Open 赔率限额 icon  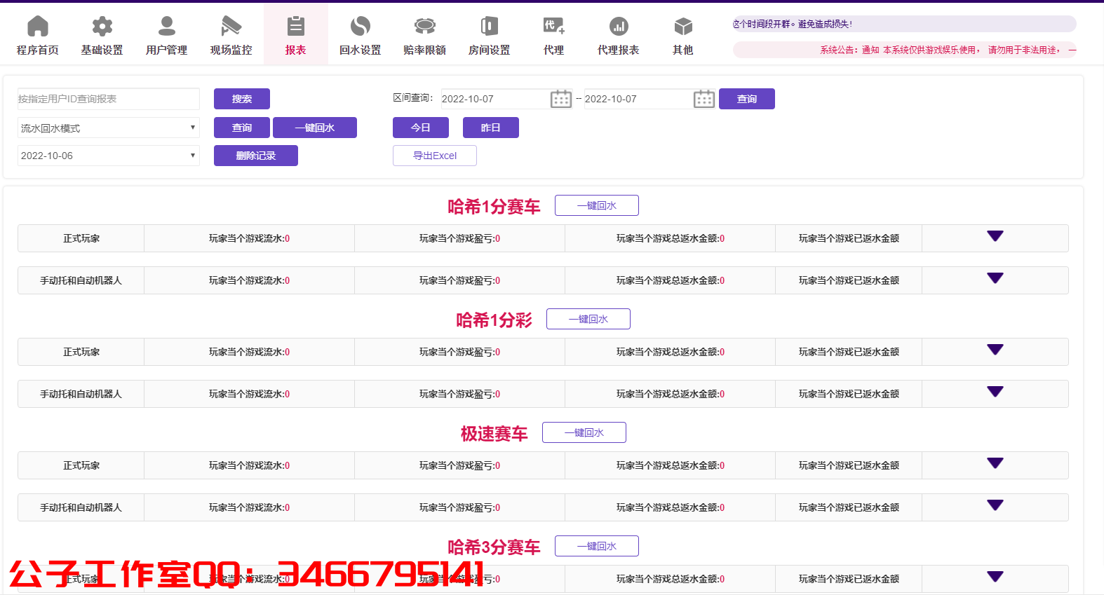pyautogui.click(x=425, y=27)
